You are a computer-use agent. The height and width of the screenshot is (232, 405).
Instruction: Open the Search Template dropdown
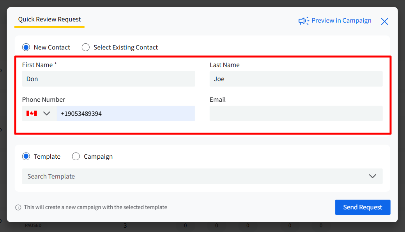[195, 176]
